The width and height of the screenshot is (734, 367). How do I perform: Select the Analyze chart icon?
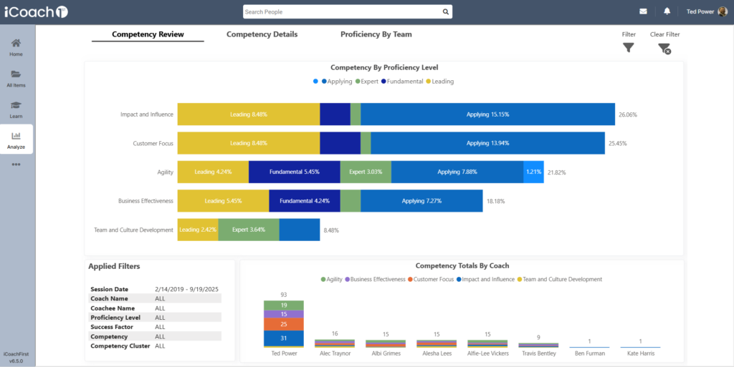16,136
